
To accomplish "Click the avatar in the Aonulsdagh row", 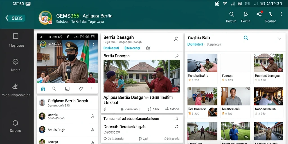I will pos(42,129).
